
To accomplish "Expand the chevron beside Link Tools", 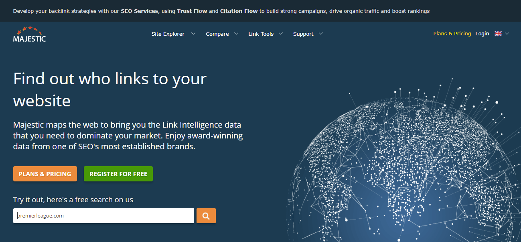I will pyautogui.click(x=281, y=34).
